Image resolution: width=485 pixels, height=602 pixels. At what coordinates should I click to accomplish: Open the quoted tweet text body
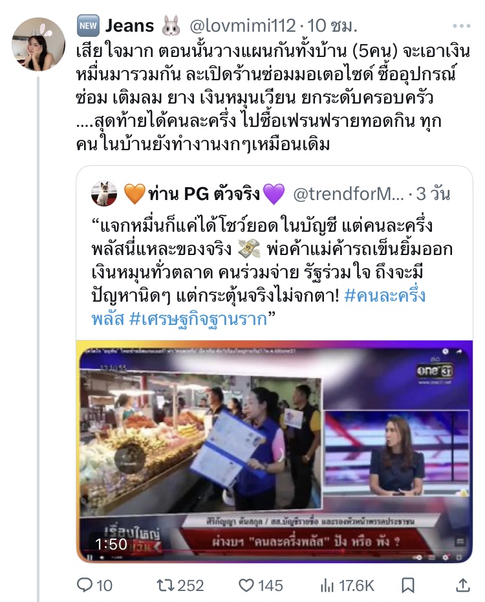[272, 272]
